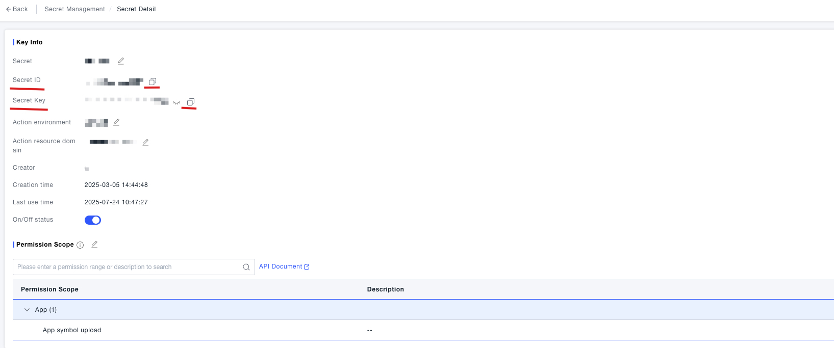Collapse the App (1) group chevron
Viewport: 834px width, 348px height.
27,310
